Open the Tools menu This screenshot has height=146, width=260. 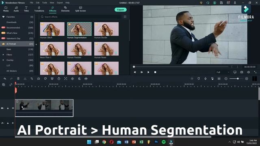(x=45, y=3)
